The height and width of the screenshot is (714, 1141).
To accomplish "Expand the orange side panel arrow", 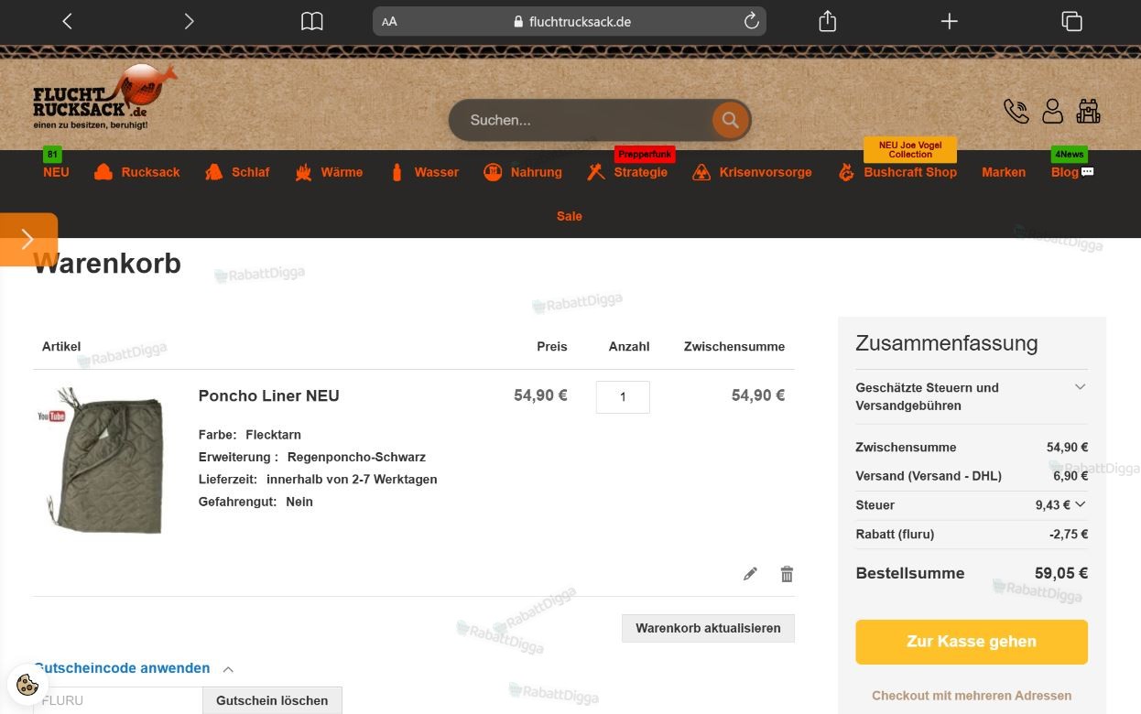I will pyautogui.click(x=27, y=240).
